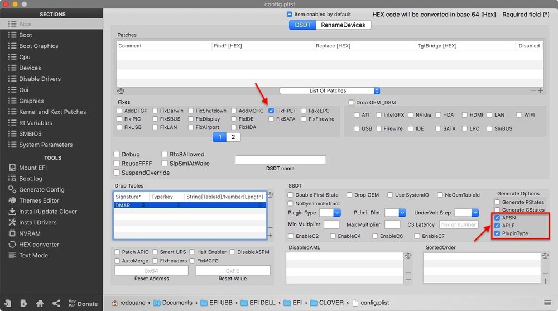This screenshot has width=558, height=311.
Task: Uncheck the FixHPET checkbox
Action: point(271,111)
